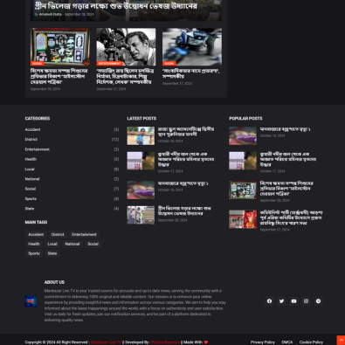Click the Manbazar Live TV logo
The width and height of the screenshot is (345, 345).
31,301
